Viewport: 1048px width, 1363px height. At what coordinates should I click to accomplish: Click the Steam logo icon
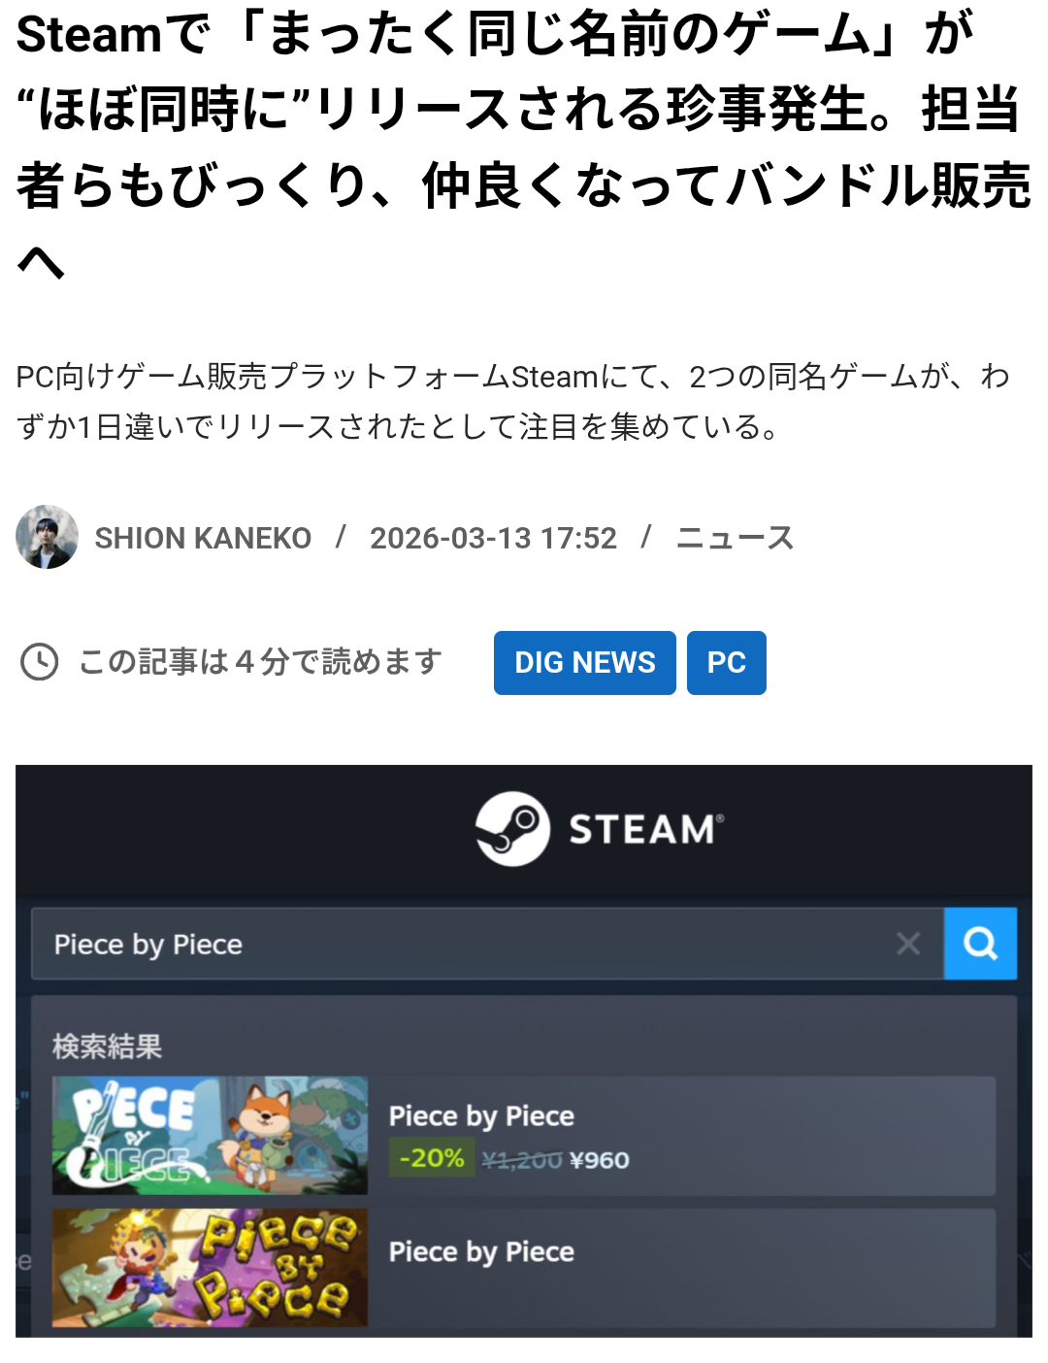(x=512, y=829)
